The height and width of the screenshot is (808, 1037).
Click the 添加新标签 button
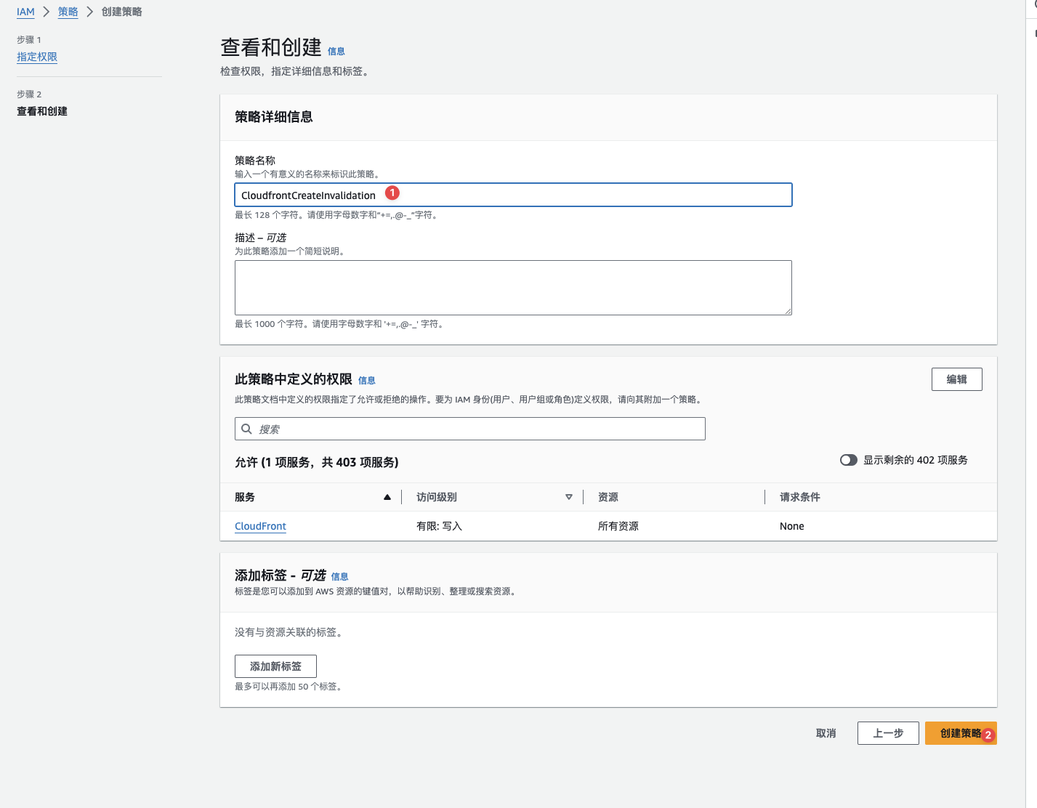(275, 666)
